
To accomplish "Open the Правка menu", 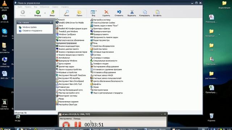I will [x=28, y=7].
